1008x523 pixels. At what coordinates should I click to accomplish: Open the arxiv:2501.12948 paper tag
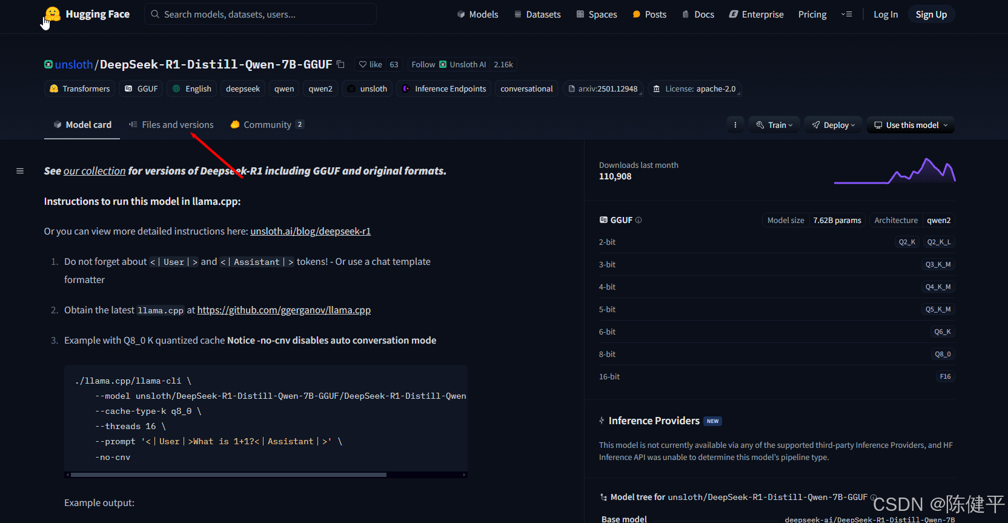point(603,88)
